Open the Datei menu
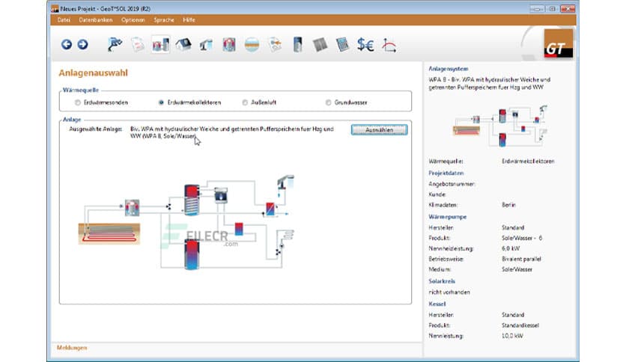 (64, 20)
